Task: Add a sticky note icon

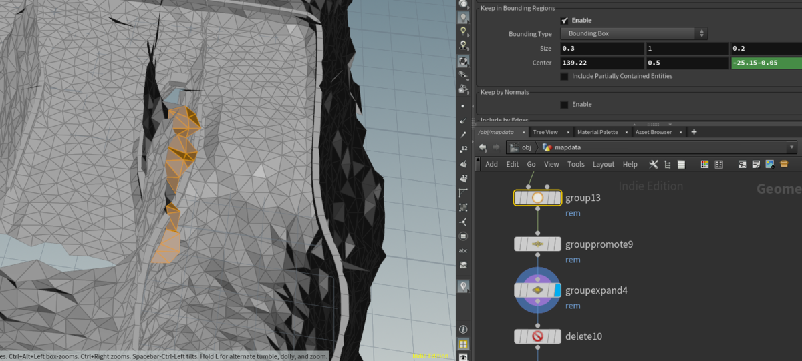Action: (x=756, y=164)
